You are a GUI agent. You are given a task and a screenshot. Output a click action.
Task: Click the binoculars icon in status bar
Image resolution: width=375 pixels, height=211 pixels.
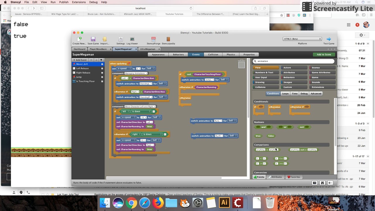coord(322,183)
